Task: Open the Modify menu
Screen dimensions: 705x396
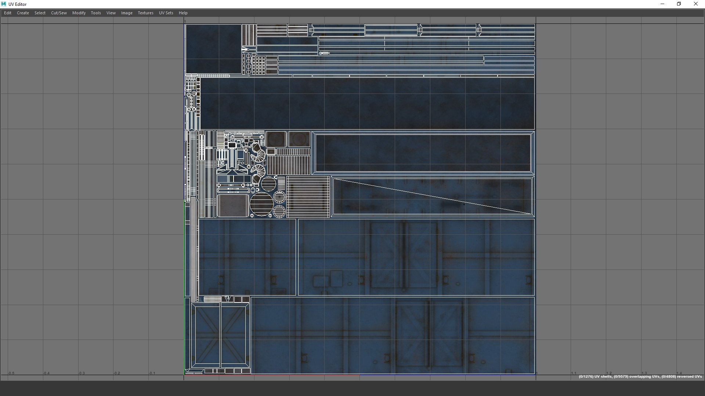Action: coord(79,13)
